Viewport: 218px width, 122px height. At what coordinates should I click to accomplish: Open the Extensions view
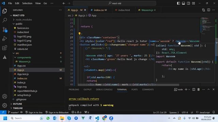(x=4, y=48)
